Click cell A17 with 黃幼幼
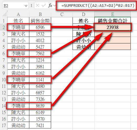The width and height of the screenshot is (137, 130). (18, 125)
